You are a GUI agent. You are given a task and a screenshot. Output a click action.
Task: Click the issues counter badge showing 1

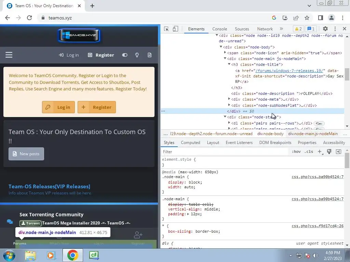[311, 29]
